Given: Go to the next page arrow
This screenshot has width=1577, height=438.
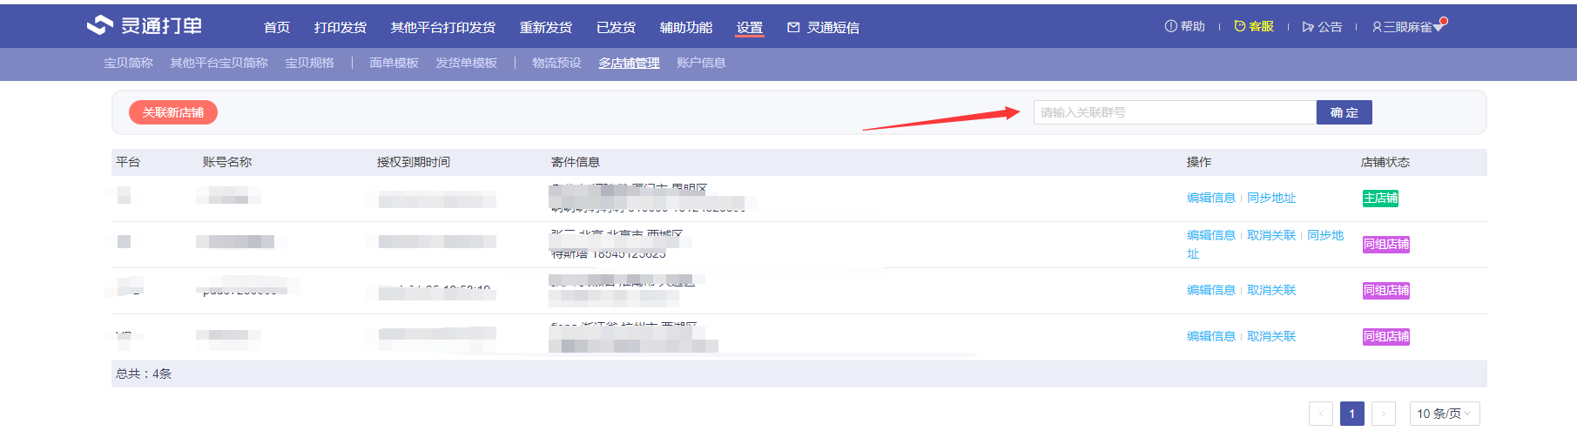Looking at the screenshot, I should [x=1383, y=414].
